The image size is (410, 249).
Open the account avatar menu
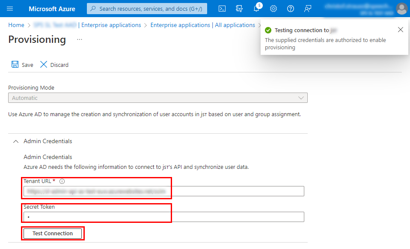(401, 9)
